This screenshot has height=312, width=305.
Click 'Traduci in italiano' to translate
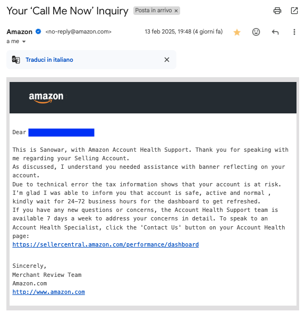[49, 60]
